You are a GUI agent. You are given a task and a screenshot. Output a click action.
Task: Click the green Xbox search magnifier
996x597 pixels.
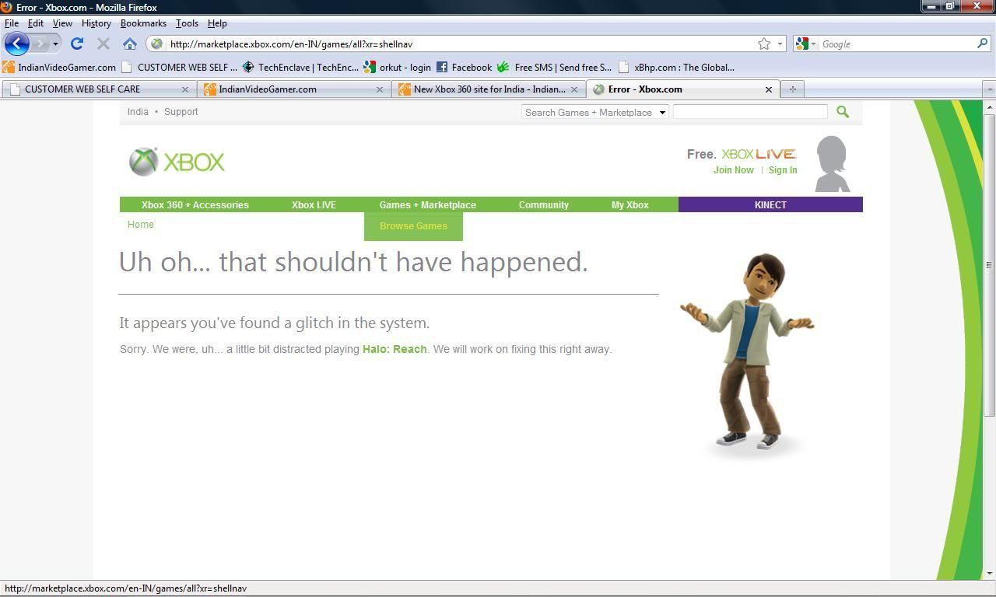(842, 112)
